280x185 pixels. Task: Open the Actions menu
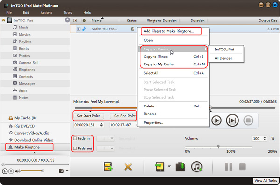coord(46,13)
